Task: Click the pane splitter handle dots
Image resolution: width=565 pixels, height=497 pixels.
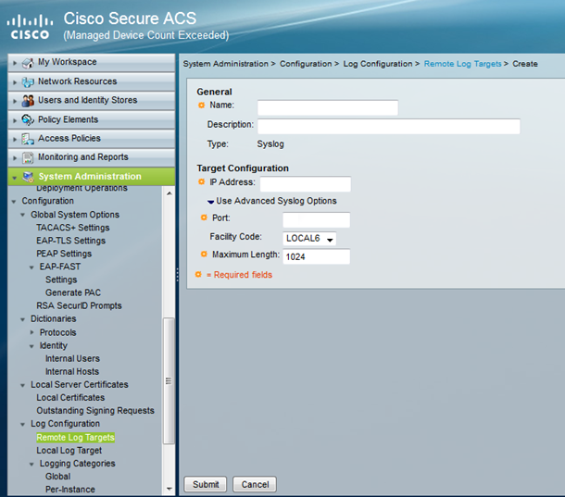Action: (x=177, y=275)
